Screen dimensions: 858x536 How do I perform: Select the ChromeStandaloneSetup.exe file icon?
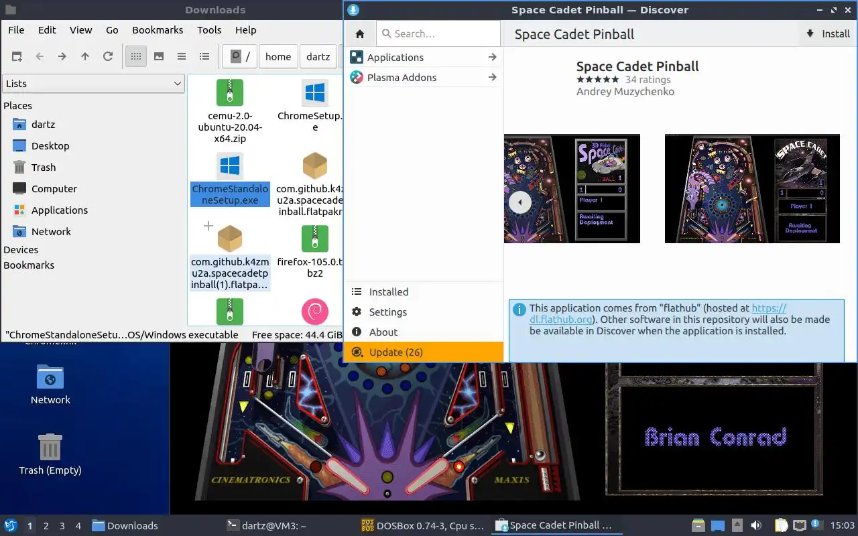230,165
